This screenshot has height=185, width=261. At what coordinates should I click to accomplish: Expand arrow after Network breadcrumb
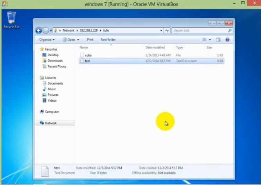77,31
